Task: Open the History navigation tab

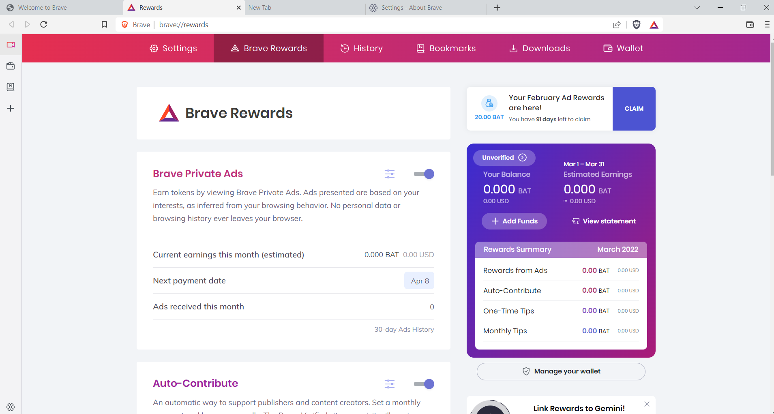Action: (361, 48)
